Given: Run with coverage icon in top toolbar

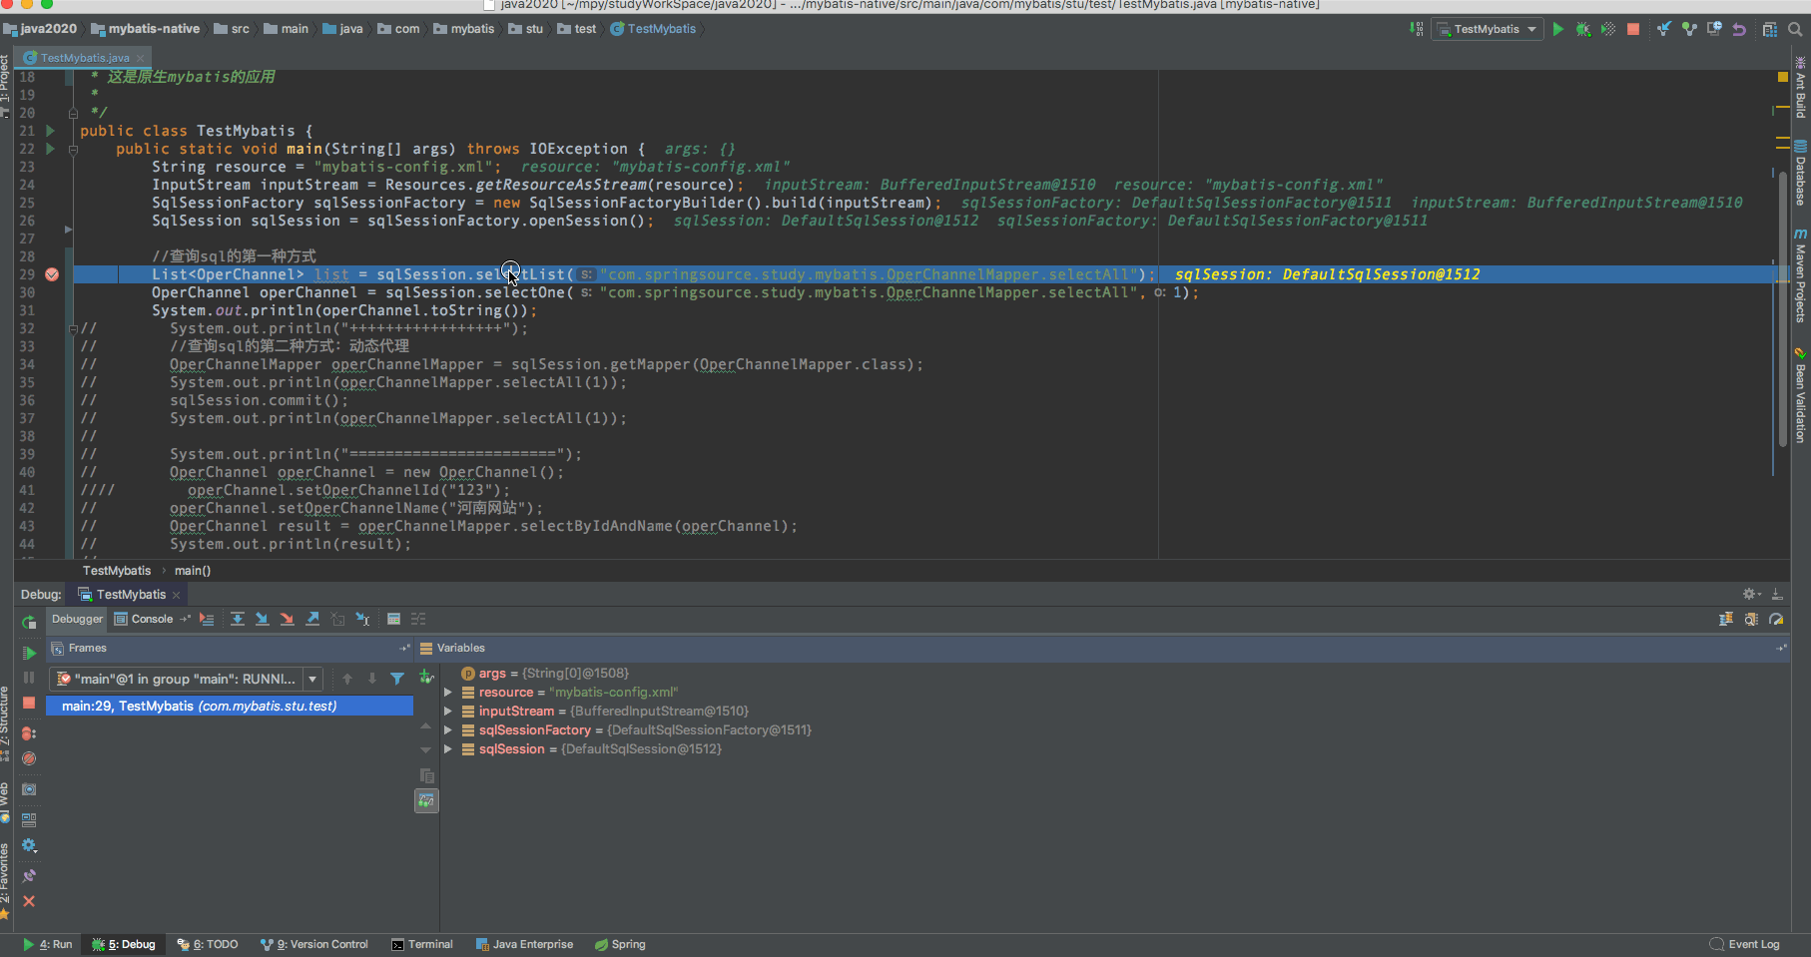Looking at the screenshot, I should pos(1607,29).
